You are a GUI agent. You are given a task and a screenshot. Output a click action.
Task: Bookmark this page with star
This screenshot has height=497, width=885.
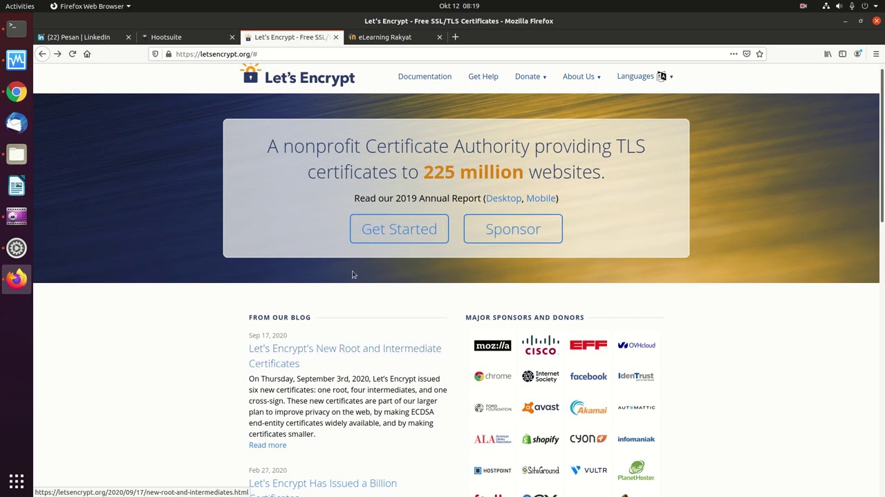click(759, 54)
